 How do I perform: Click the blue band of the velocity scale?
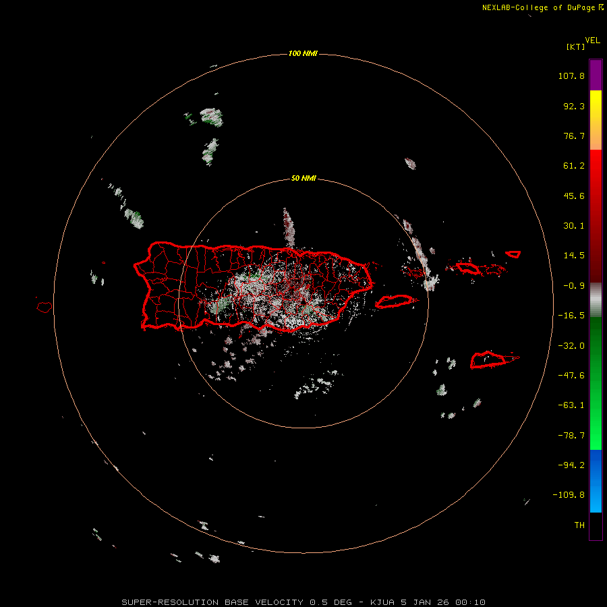(596, 481)
